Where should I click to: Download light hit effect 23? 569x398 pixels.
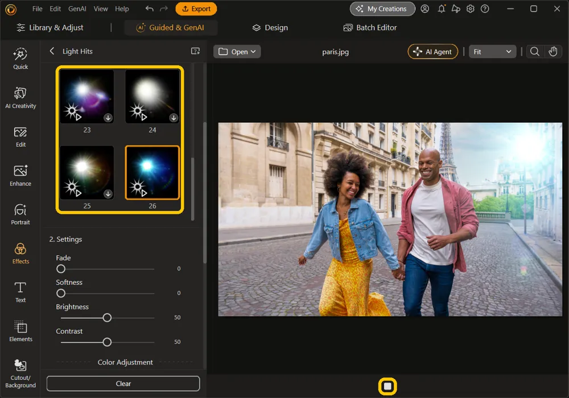click(108, 118)
